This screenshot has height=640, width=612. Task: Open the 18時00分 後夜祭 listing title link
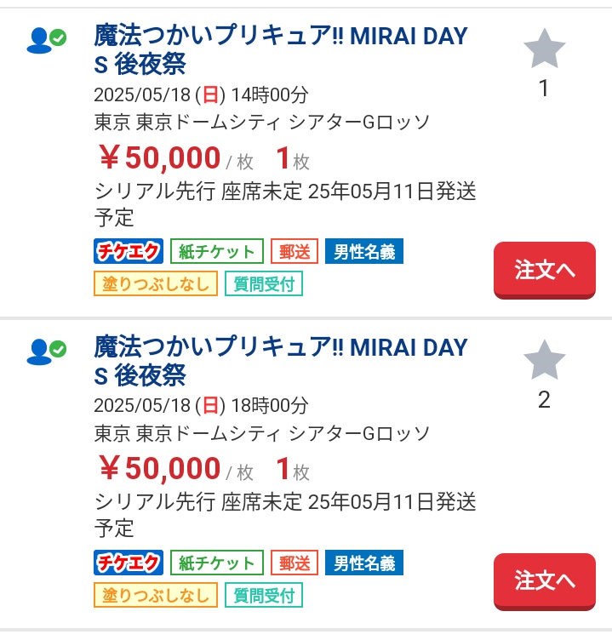point(281,361)
